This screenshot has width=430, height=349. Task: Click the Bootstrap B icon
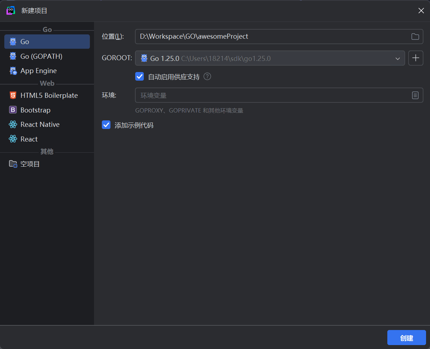pyautogui.click(x=13, y=110)
